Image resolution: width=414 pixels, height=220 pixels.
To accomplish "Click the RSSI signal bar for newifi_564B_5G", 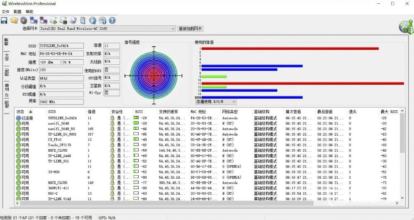I will pyautogui.click(x=136, y=128).
